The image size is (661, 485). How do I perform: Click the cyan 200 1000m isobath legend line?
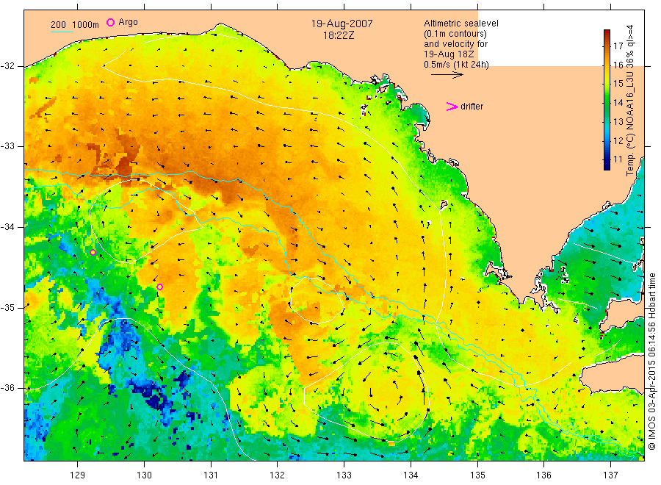pyautogui.click(x=62, y=32)
